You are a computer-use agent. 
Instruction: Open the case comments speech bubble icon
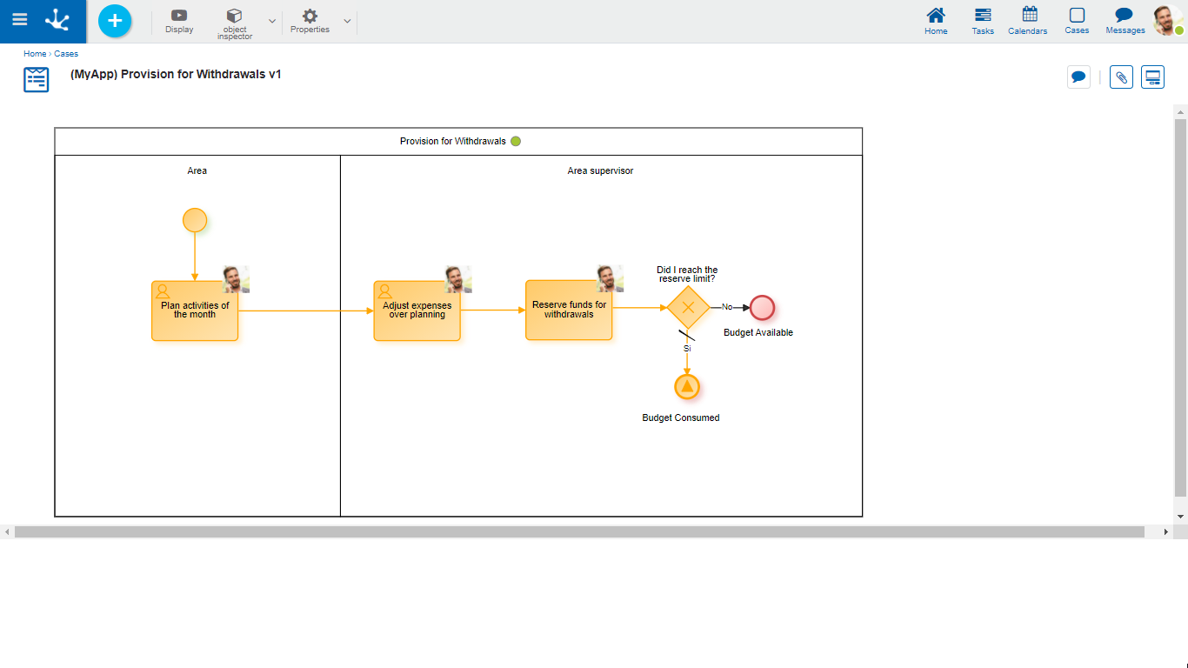tap(1078, 77)
